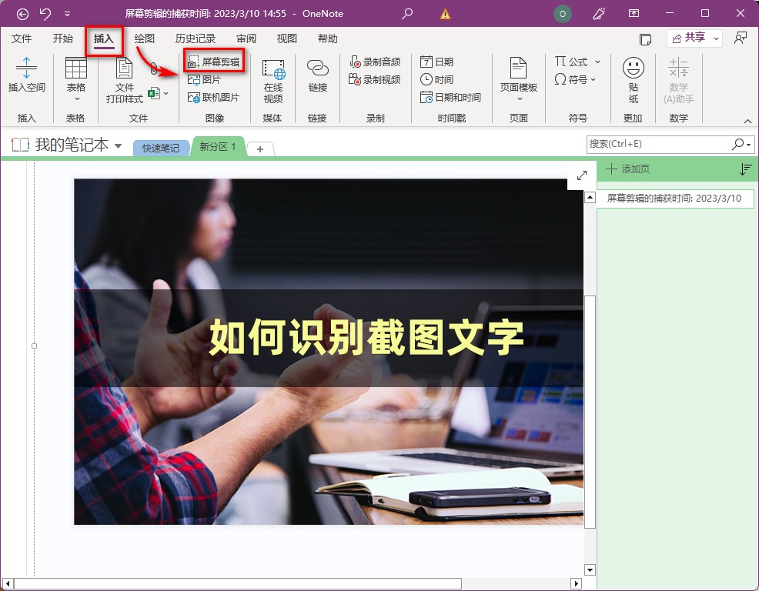Screen dimensions: 759x591
Task: Start recording video with 录制视频
Action: click(374, 78)
